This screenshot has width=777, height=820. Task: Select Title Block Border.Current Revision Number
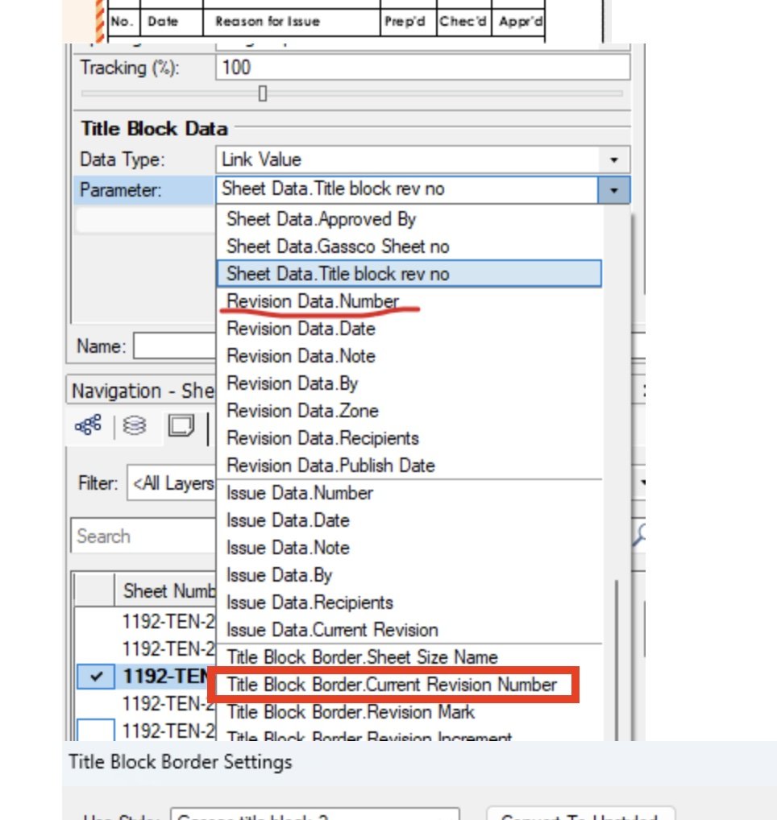pos(392,685)
